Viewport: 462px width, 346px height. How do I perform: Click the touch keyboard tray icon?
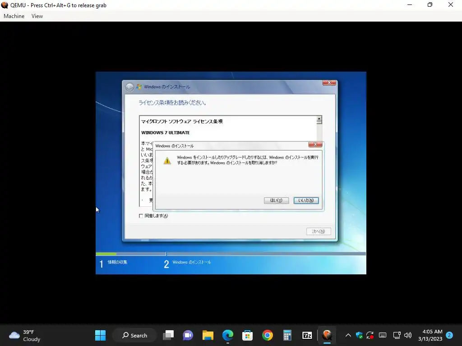(x=383, y=335)
